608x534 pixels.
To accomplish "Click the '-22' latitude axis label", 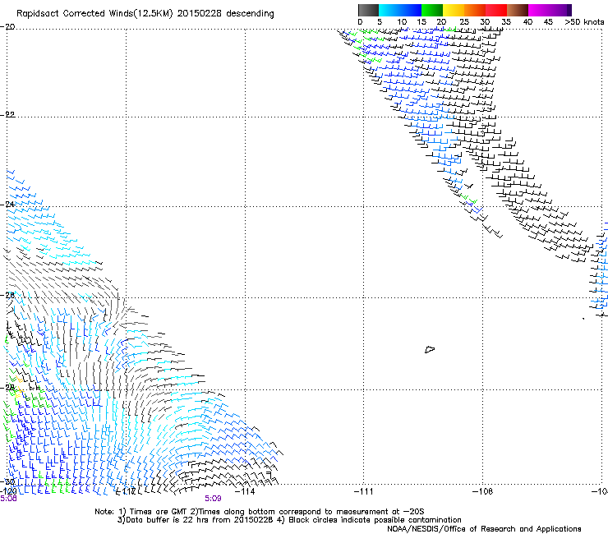I will pyautogui.click(x=7, y=115).
